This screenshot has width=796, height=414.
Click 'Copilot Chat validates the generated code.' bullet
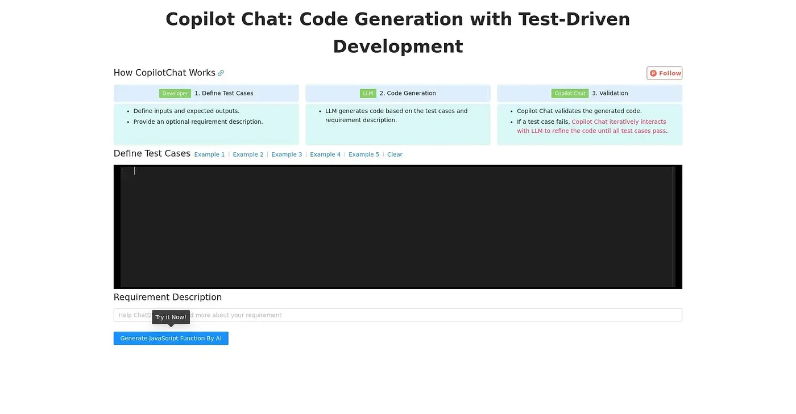point(579,111)
